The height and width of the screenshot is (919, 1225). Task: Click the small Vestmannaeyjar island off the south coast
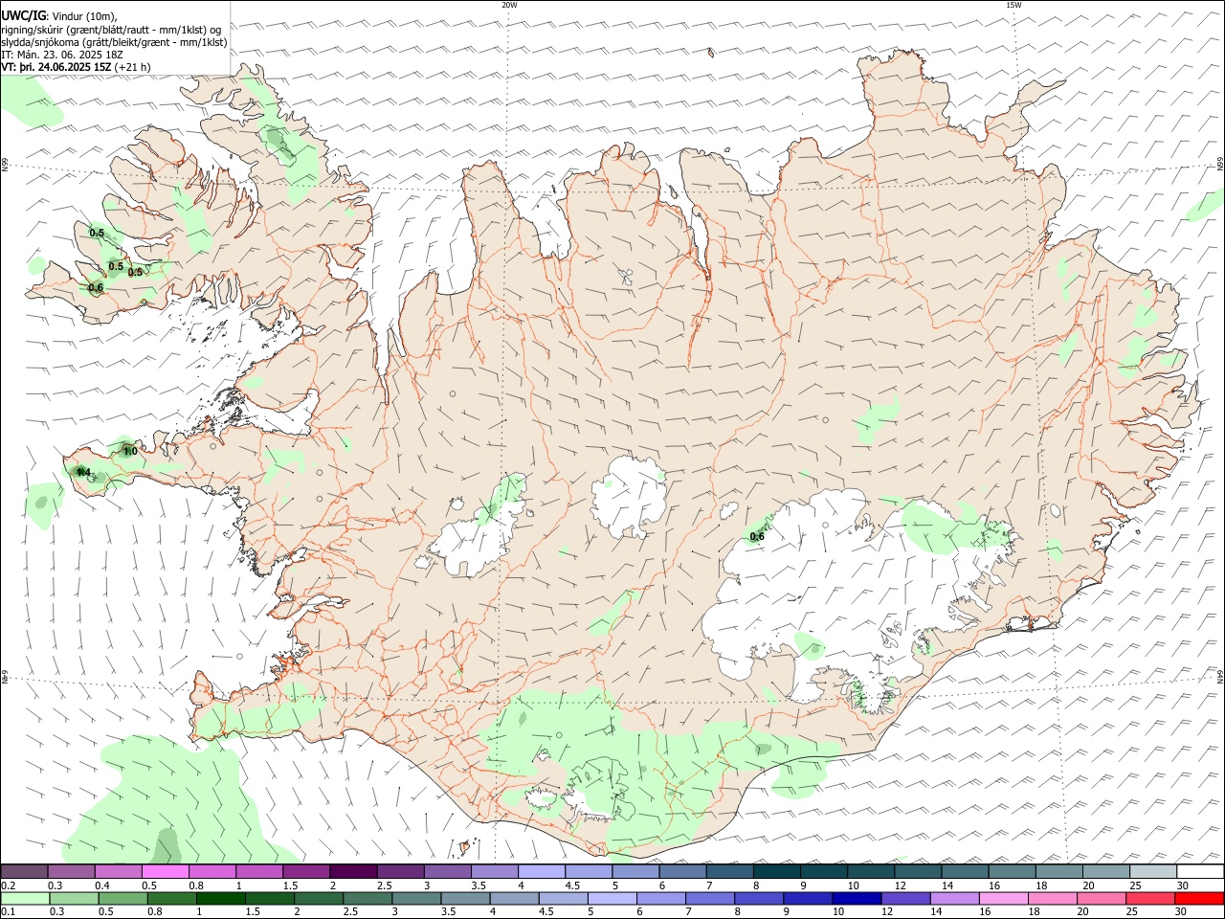(464, 846)
